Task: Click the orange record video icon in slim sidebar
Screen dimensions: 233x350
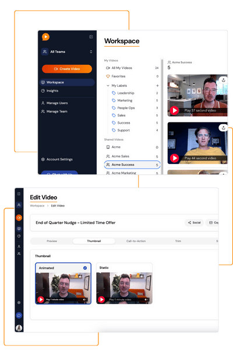Action: (x=19, y=218)
